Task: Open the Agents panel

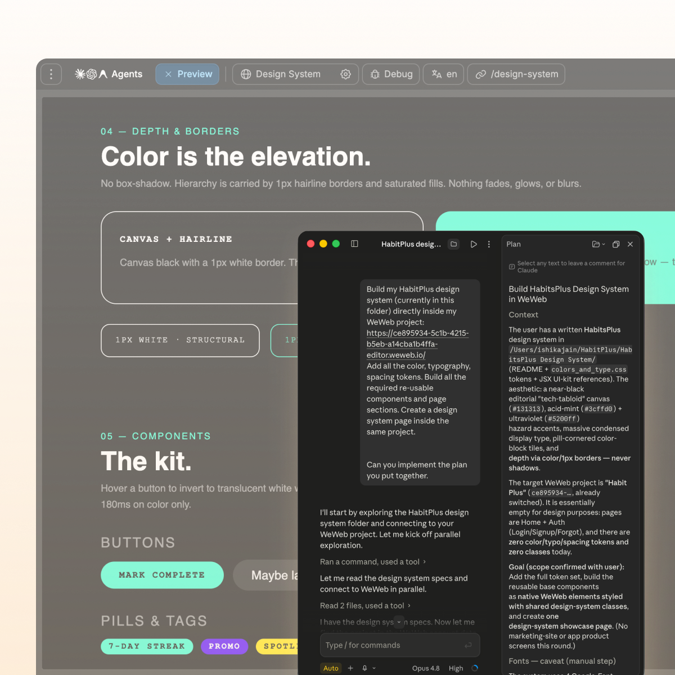Action: pyautogui.click(x=109, y=74)
